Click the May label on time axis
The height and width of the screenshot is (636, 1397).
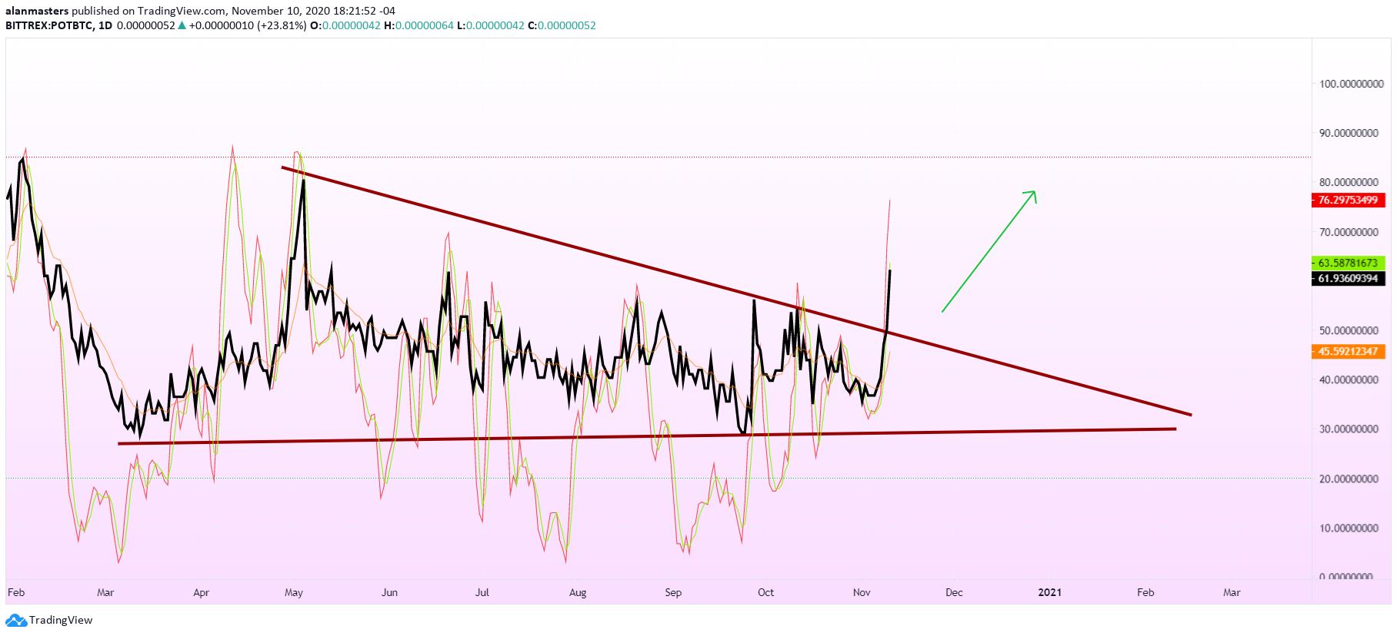point(294,592)
